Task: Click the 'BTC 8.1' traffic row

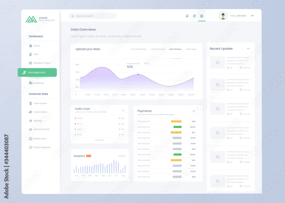Action: [99, 135]
